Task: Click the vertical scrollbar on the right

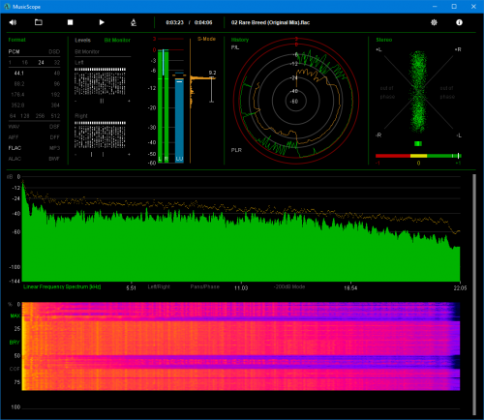Action: point(474,295)
